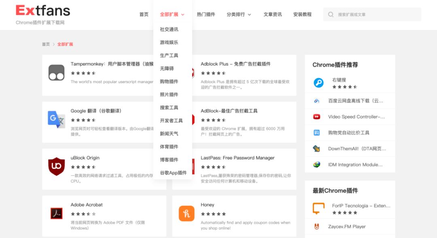The image size is (437, 238).
Task: Select 搜索工具 from dropdown menu
Action: click(169, 107)
